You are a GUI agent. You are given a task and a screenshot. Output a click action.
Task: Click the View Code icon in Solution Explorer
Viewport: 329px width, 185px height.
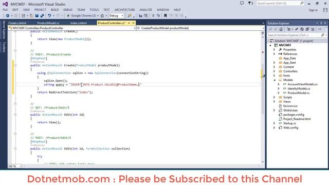pos(320,29)
